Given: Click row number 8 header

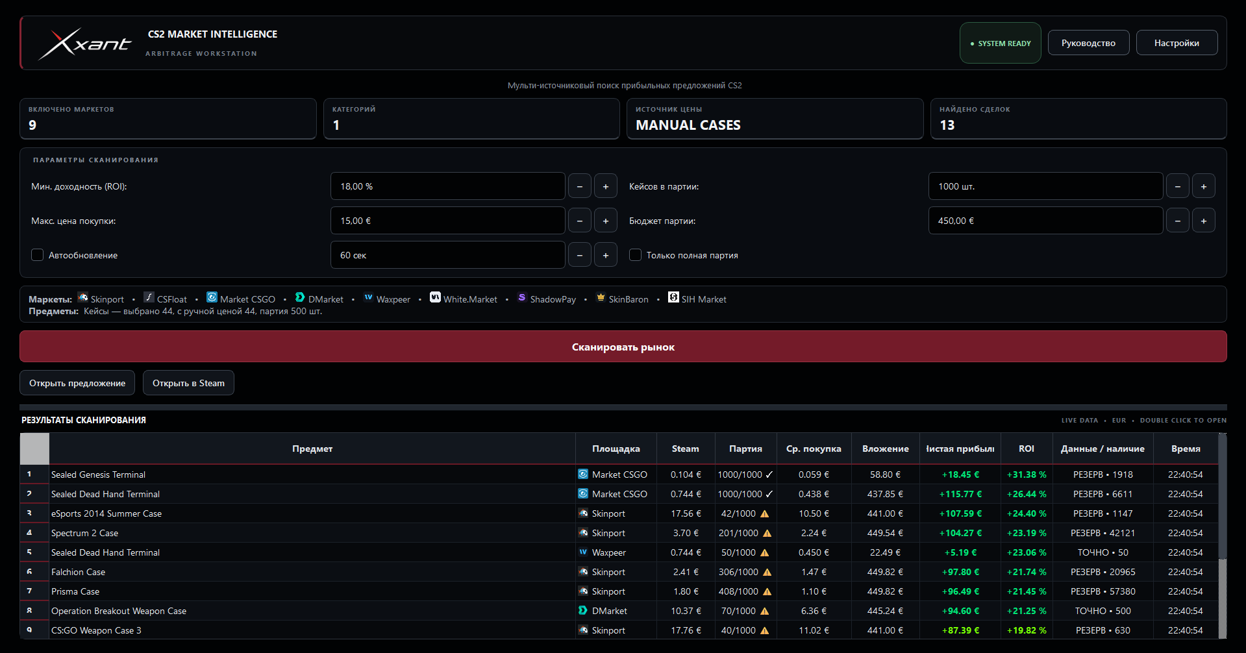Looking at the screenshot, I should coord(34,611).
